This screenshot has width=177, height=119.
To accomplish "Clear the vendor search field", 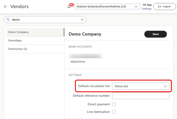I will pyautogui.click(x=82, y=20).
